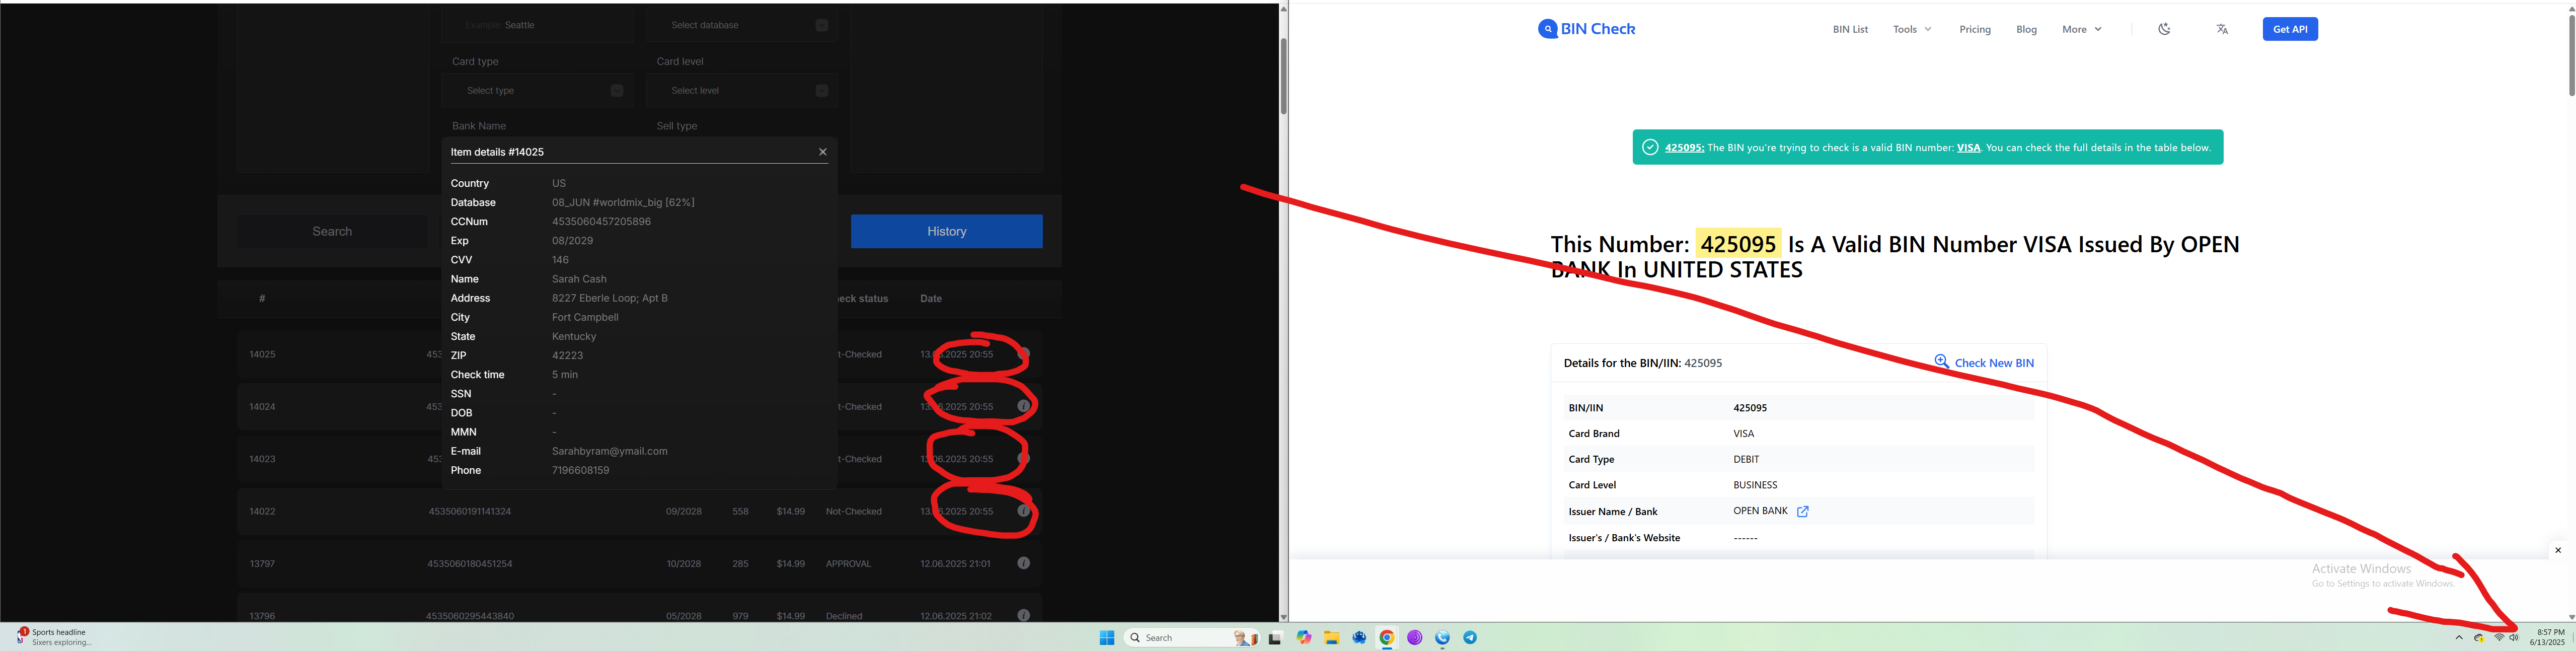Open Tor Browser purple taskbar icon
The height and width of the screenshot is (651, 2576).
point(1415,638)
